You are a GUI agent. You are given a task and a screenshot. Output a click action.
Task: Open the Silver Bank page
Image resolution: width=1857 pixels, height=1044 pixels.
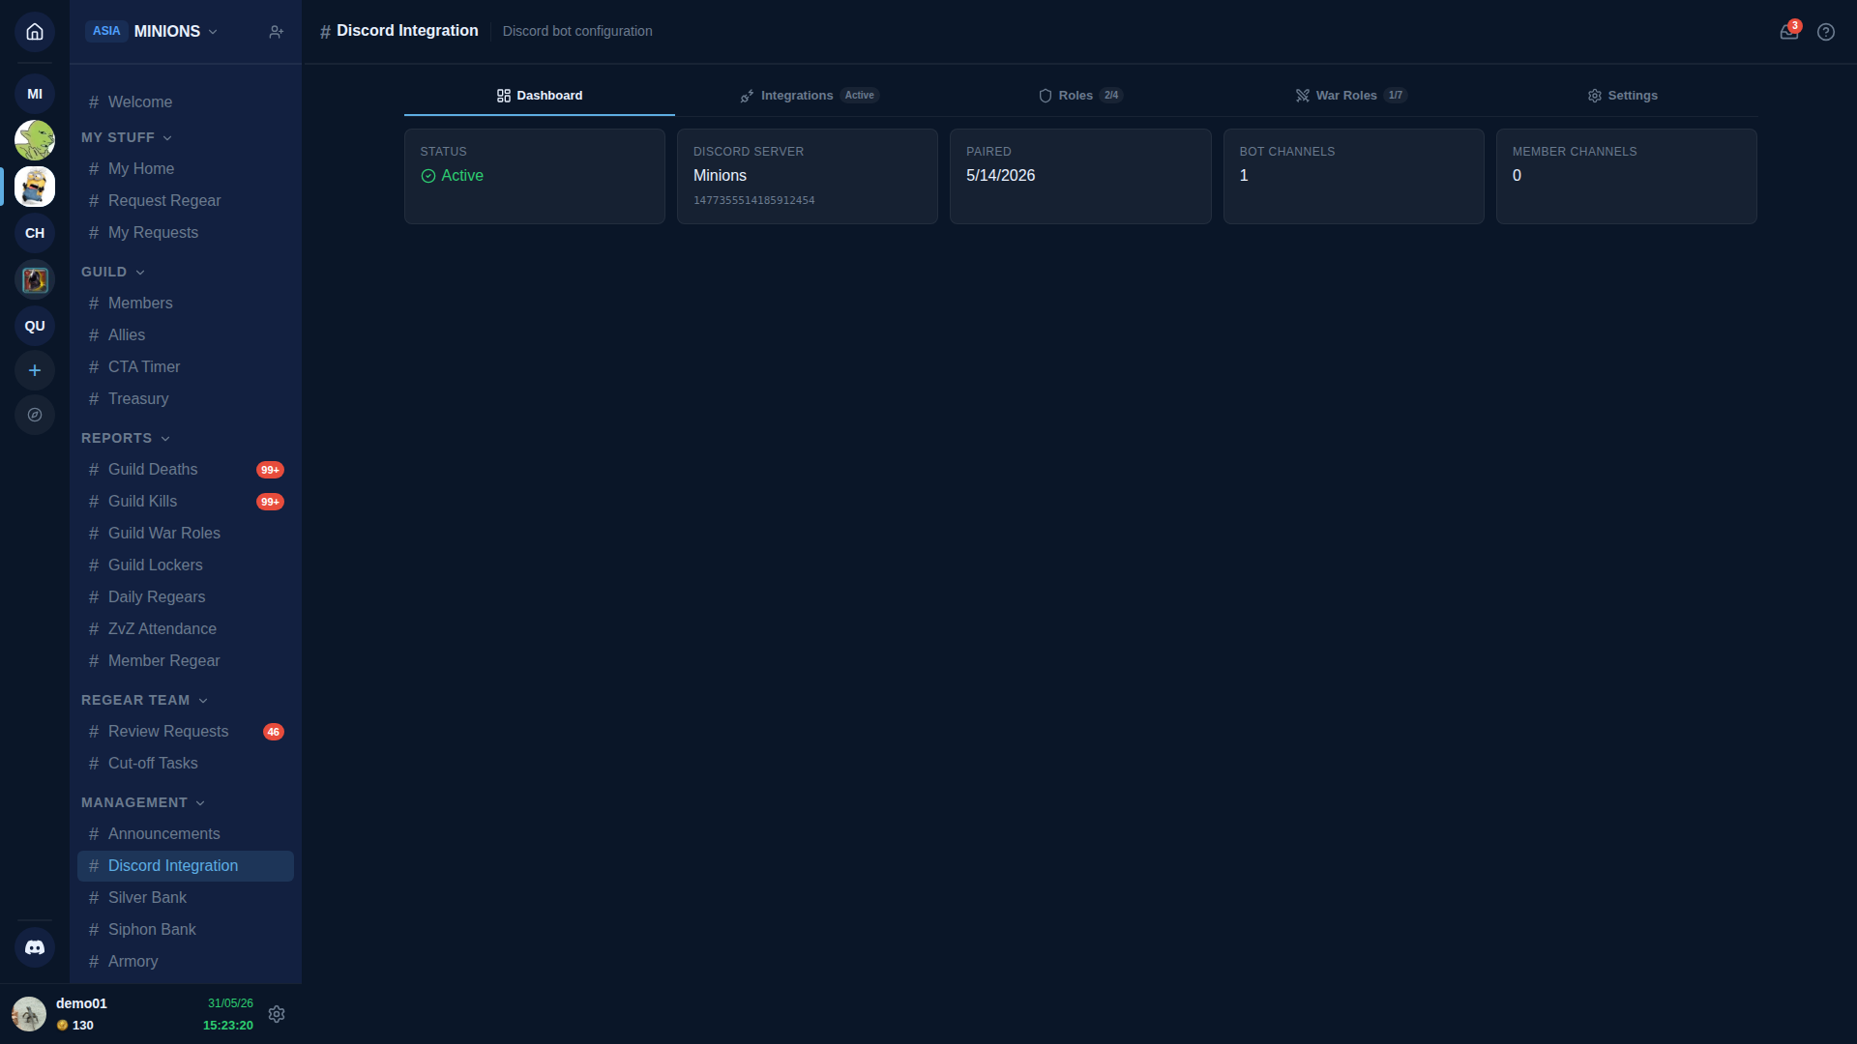tap(186, 898)
